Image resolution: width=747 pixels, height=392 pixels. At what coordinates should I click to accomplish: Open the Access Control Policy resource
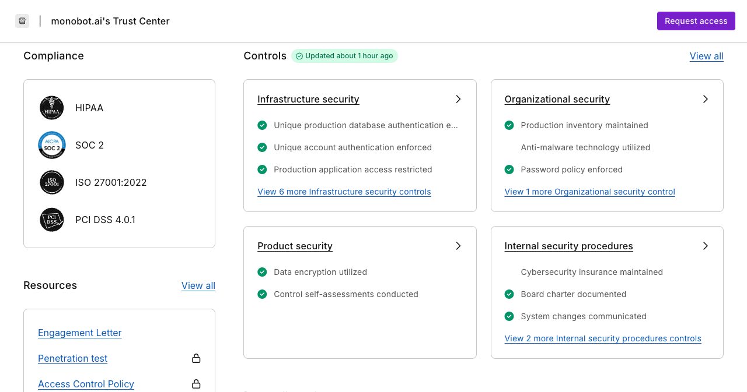[86, 384]
